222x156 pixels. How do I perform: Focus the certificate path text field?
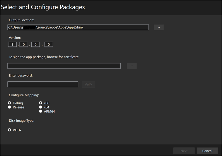(x=64, y=66)
